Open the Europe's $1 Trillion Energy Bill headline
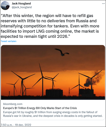The width and height of the screenshot is (106, 127). pos(40,108)
